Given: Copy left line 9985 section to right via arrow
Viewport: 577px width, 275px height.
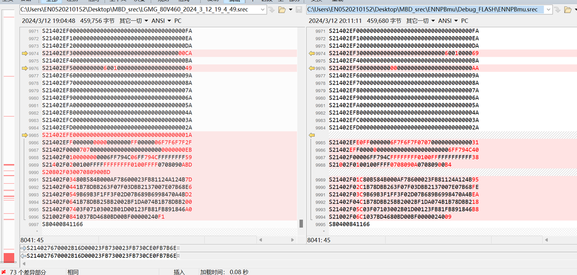Looking at the screenshot, I should point(25,135).
